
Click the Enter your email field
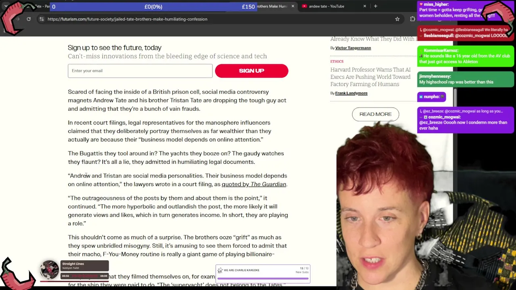point(140,70)
